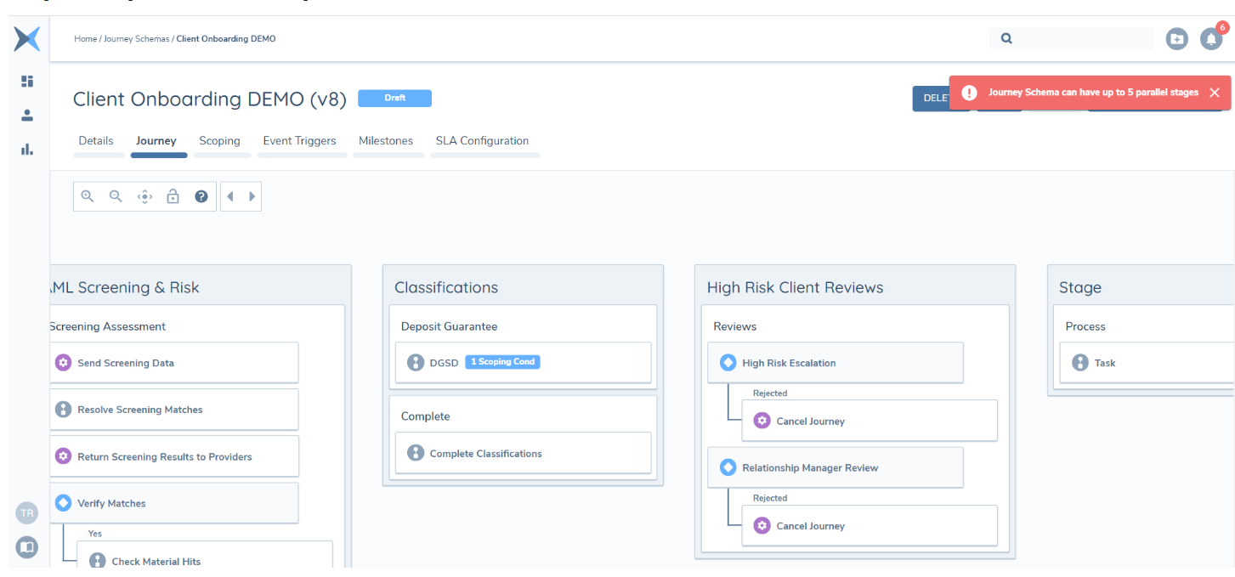Open the dashboard icon in sidebar
Image resolution: width=1235 pixels, height=577 pixels.
pyautogui.click(x=27, y=82)
